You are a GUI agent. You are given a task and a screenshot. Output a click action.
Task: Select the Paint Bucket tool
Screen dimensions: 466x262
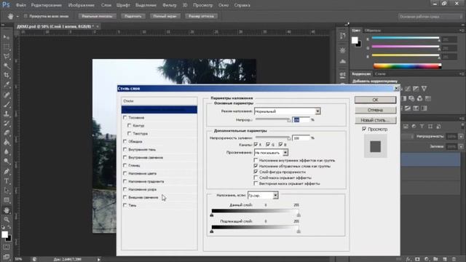click(7, 143)
